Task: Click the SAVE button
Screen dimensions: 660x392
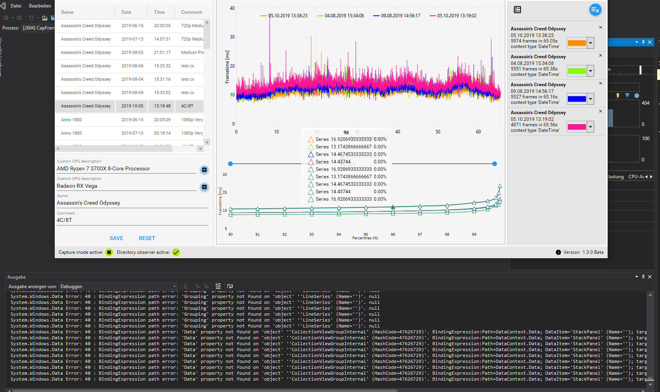Action: [x=116, y=238]
